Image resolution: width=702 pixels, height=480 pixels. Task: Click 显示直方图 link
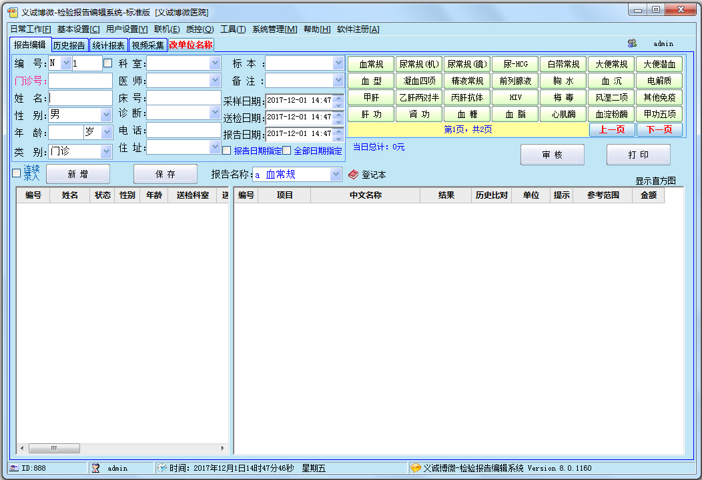655,181
